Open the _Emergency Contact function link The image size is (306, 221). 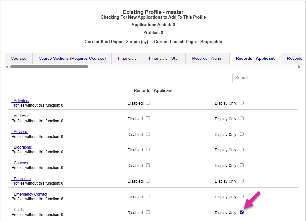coord(29,194)
